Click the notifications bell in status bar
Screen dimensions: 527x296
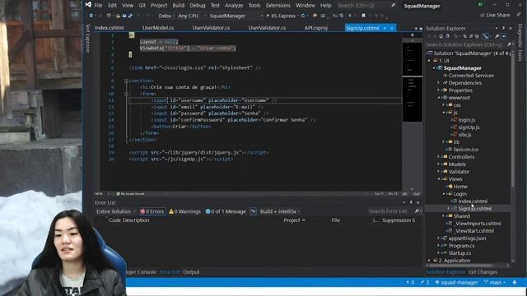515,283
